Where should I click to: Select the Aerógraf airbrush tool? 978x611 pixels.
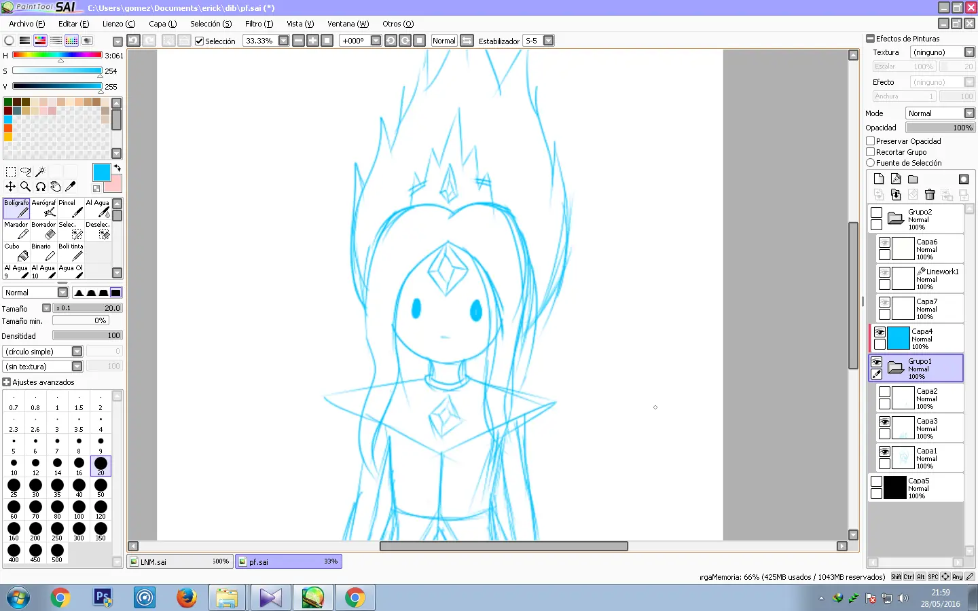click(43, 208)
